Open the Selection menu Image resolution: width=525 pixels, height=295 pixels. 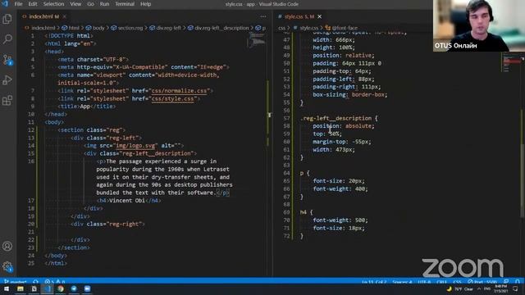pos(53,4)
